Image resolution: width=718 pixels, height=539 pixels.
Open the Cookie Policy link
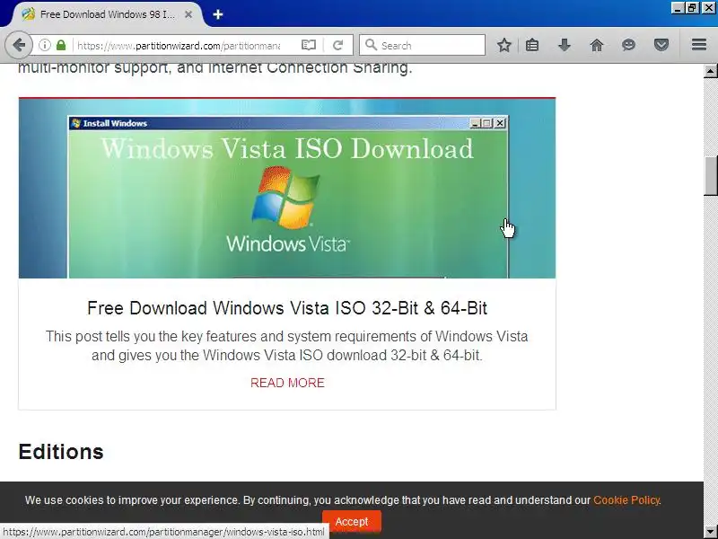pyautogui.click(x=626, y=500)
